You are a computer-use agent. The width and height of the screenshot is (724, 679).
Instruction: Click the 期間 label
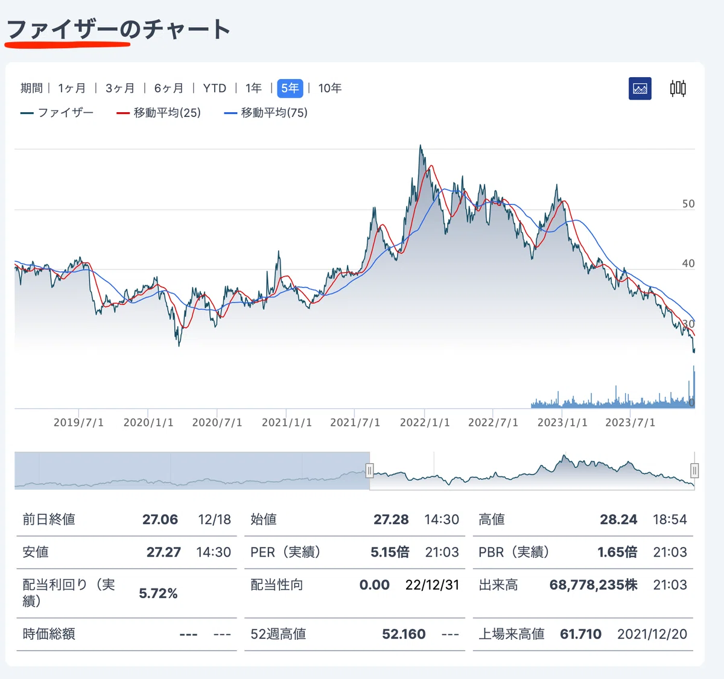pyautogui.click(x=31, y=88)
